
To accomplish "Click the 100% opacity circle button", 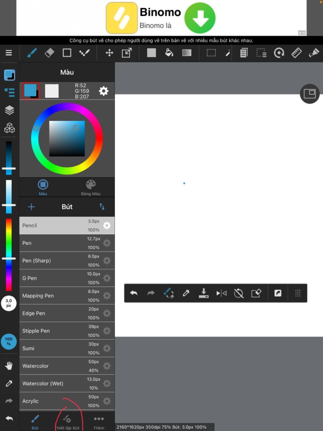I will [9, 341].
